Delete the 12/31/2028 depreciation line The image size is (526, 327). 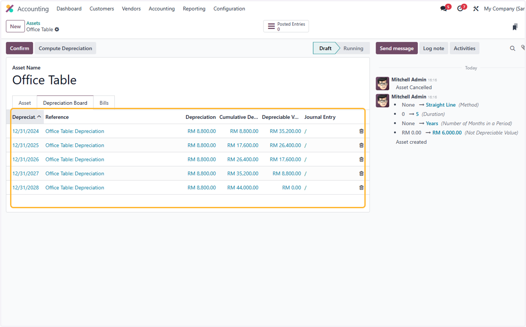tap(361, 187)
